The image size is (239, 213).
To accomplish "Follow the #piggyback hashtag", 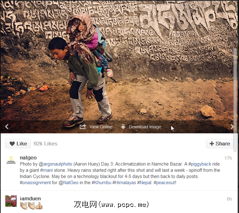I will click(x=200, y=164).
